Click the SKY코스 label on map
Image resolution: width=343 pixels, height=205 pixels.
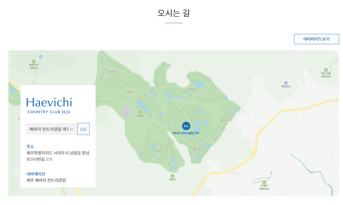click(197, 149)
